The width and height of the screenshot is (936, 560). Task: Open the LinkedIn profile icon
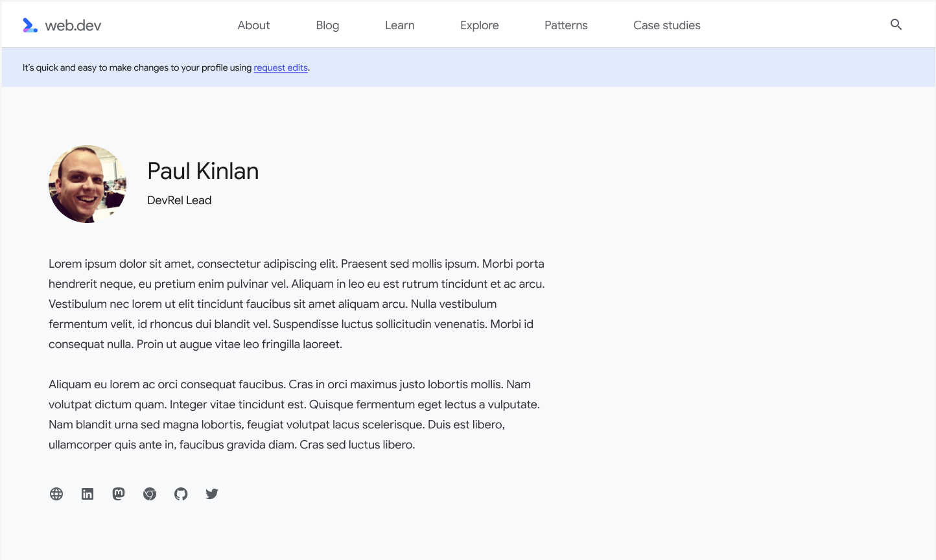88,493
